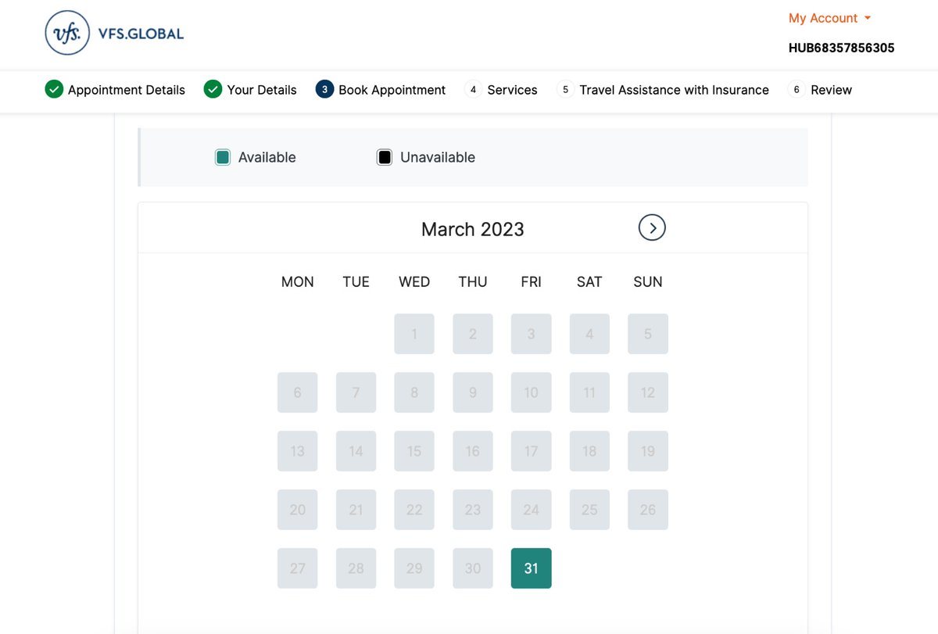Select the Book Appointment step
The width and height of the screenshot is (938, 634).
coord(392,90)
